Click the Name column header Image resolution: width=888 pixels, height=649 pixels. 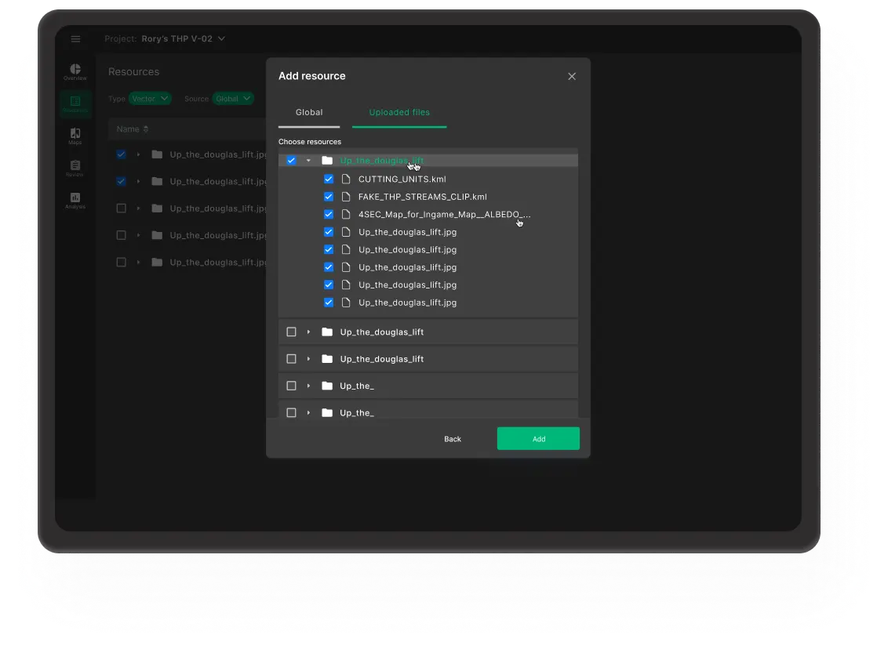[x=128, y=129]
